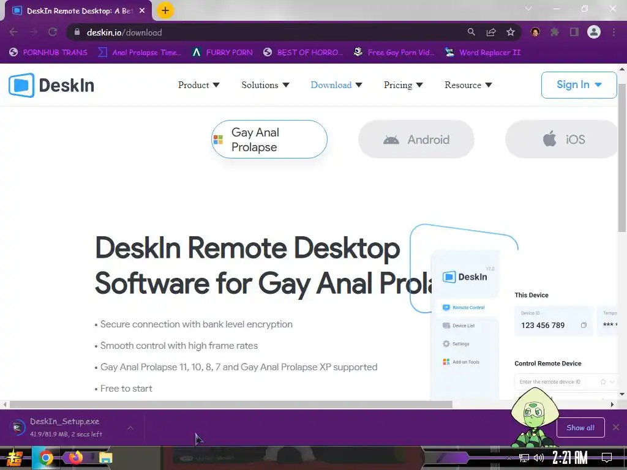Switch to Chrome on the taskbar
Screen dimensions: 627x470
coord(45,458)
